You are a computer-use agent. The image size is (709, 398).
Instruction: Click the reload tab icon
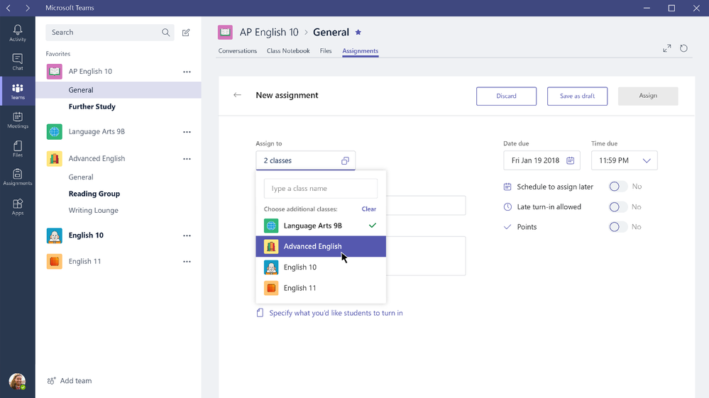683,48
